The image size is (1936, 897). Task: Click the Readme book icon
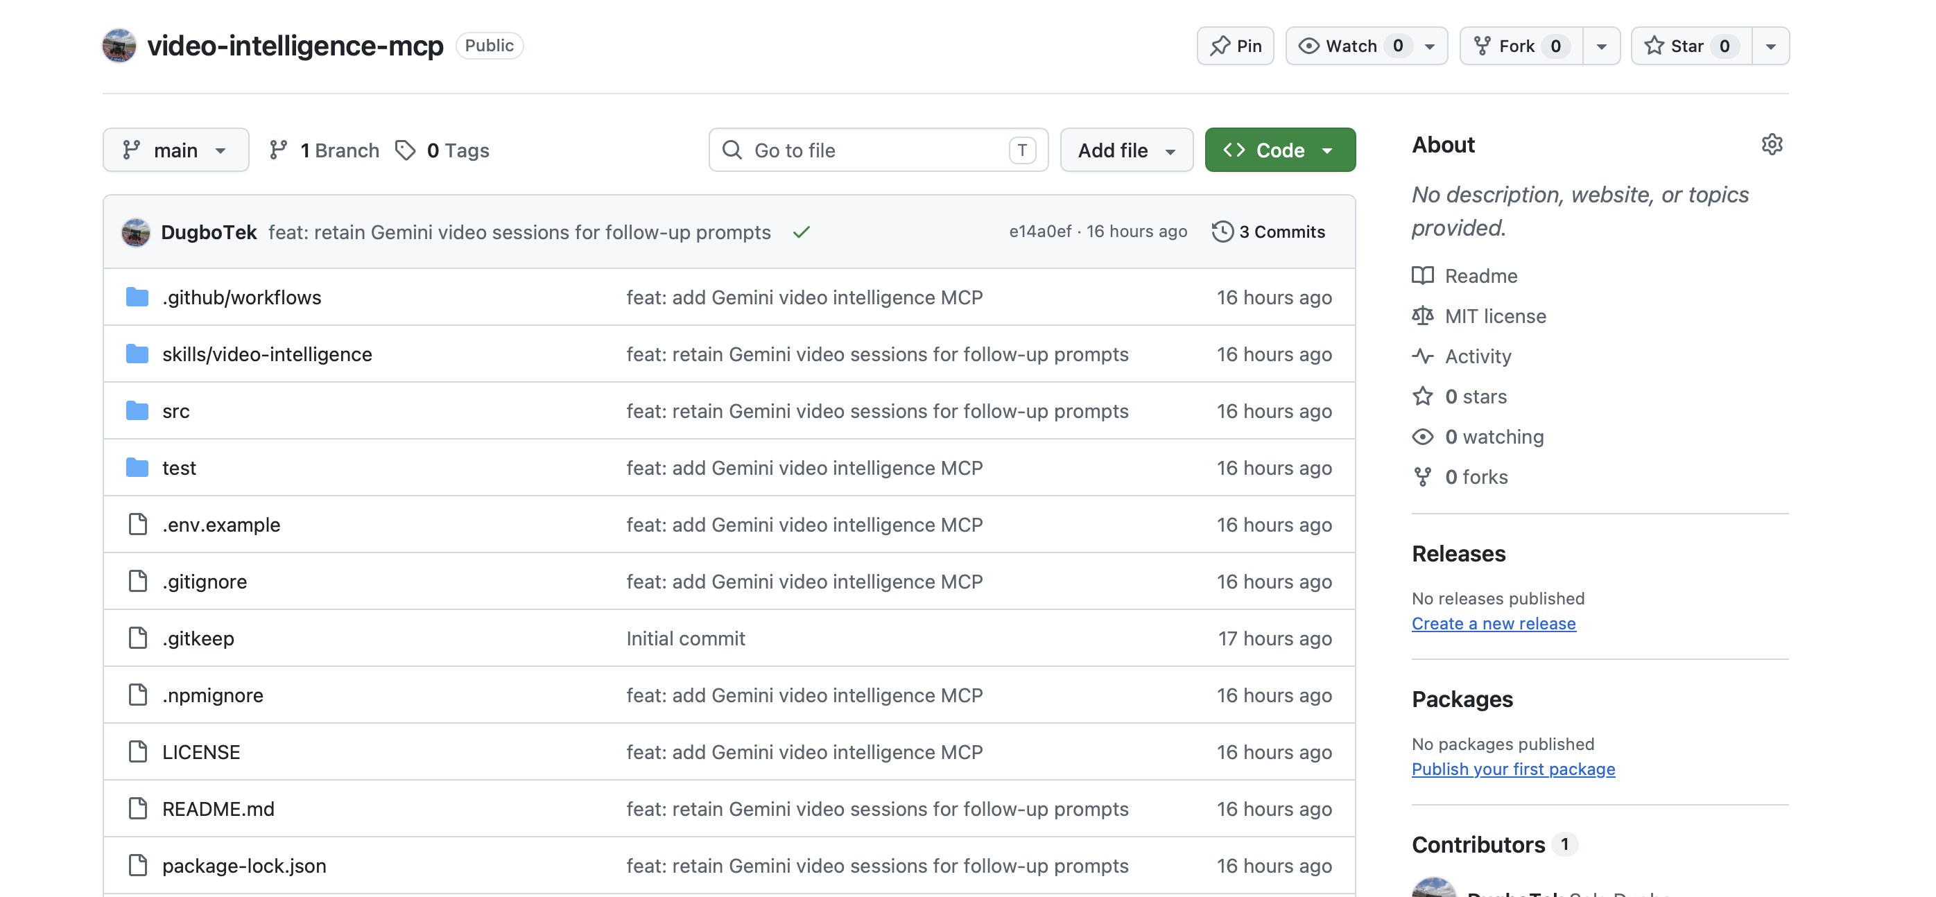click(1422, 276)
